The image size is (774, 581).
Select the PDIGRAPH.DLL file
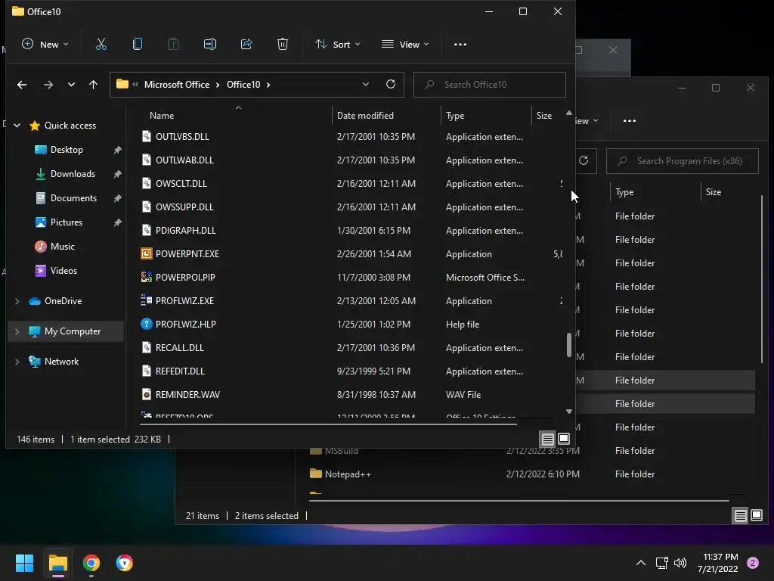tap(186, 230)
